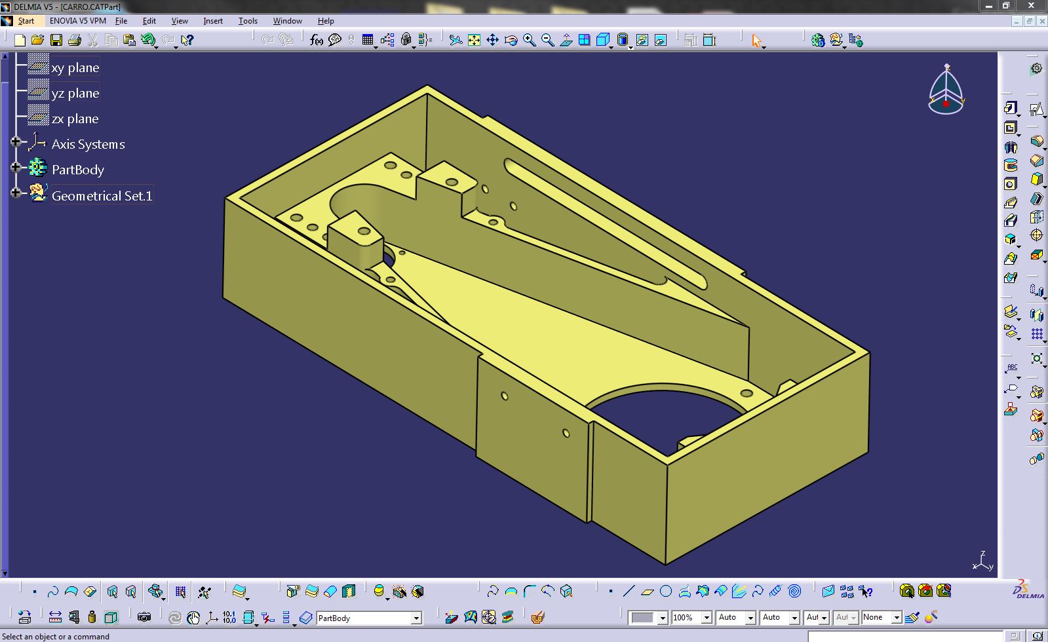Click the Capture camera icon
Screen dimensions: 1048x642
coord(144,617)
